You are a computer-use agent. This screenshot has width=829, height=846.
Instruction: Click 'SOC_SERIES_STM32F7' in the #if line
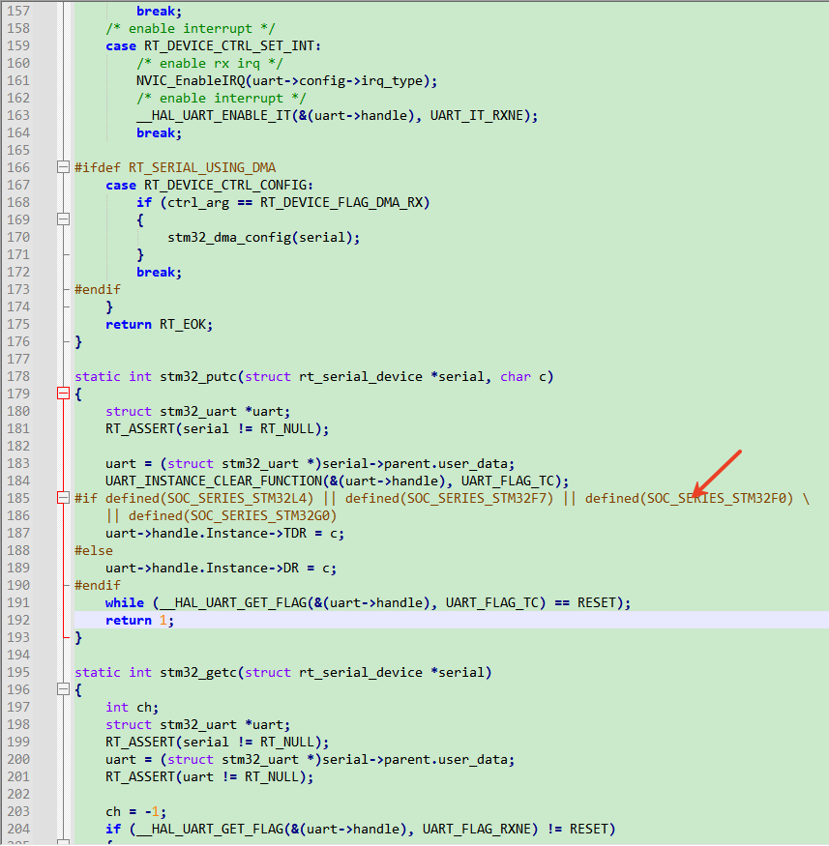pos(477,498)
